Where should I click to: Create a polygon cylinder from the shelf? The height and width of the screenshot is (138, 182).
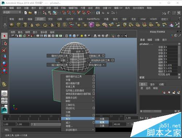[x=25, y=25]
